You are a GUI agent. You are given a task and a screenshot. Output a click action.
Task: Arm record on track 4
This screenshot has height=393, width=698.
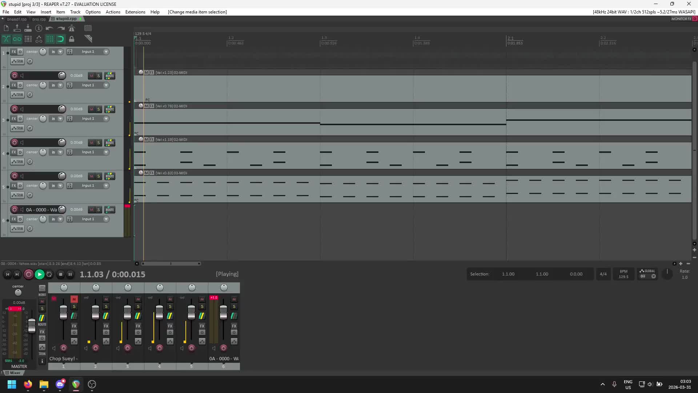[14, 143]
